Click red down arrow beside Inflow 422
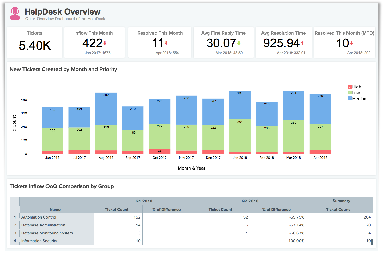Image resolution: width=383 pixels, height=254 pixels. (x=105, y=43)
